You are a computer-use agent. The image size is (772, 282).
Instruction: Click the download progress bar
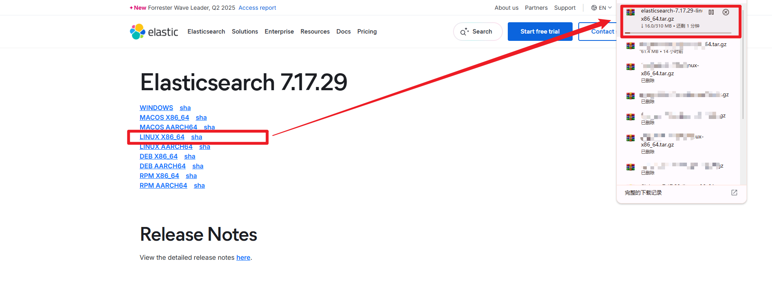678,33
